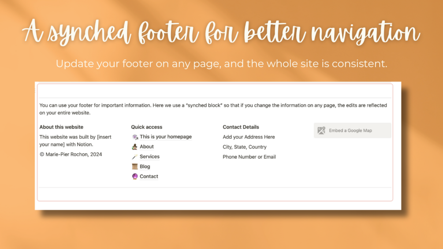The width and height of the screenshot is (443, 249).
Task: Open the 'This is your homepage' link
Action: pos(166,137)
